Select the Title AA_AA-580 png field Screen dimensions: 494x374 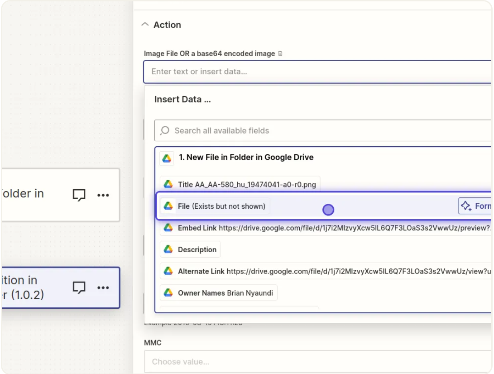240,184
